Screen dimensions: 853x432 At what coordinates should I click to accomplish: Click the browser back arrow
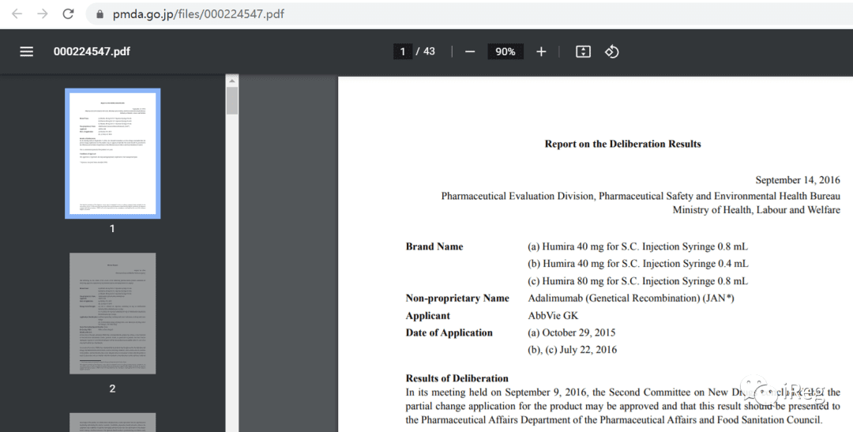pos(17,14)
